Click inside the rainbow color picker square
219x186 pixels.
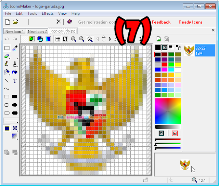tap(168, 111)
